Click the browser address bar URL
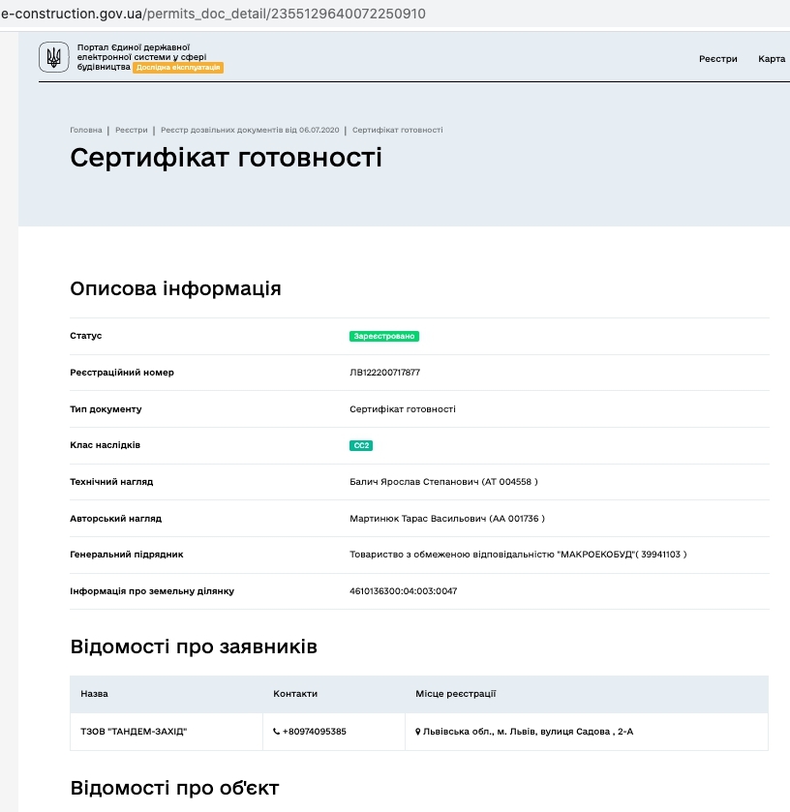The image size is (790, 812). 213,14
